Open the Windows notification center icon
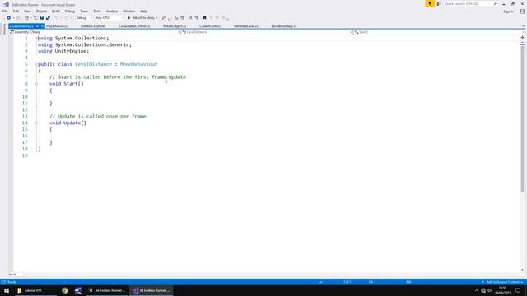This screenshot has width=527, height=296. point(518,290)
